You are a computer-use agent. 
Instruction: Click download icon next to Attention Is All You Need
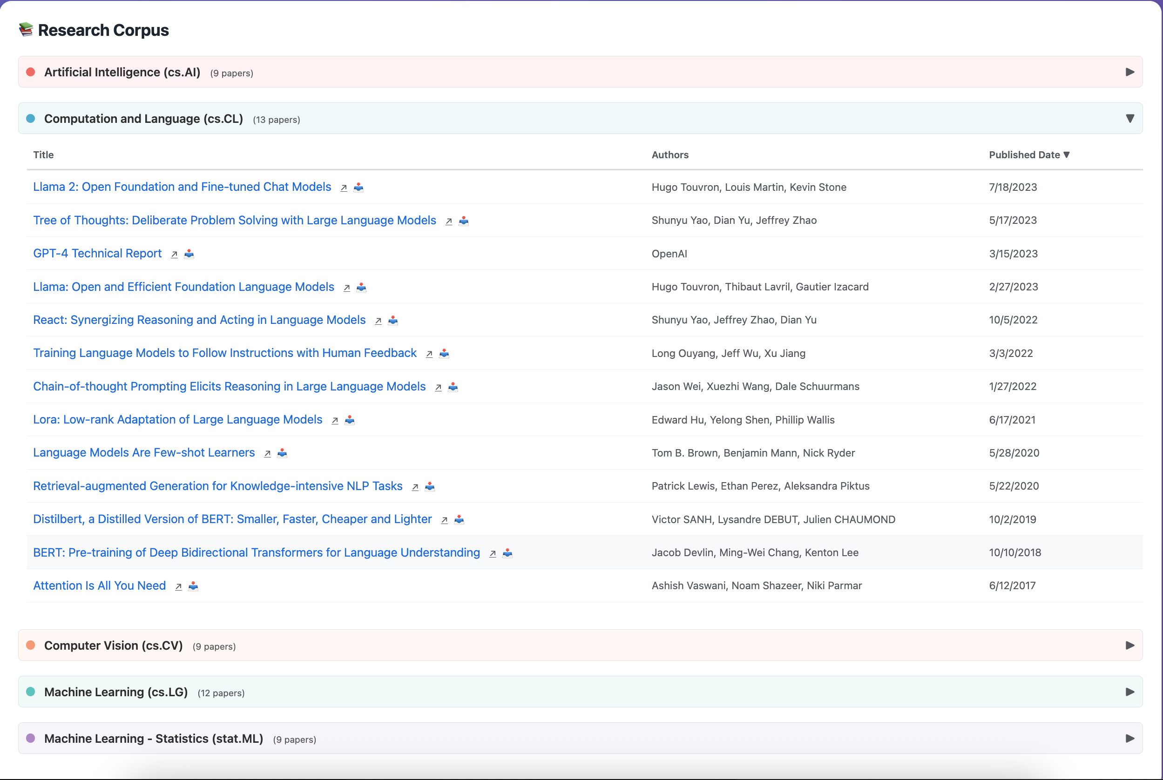tap(193, 586)
